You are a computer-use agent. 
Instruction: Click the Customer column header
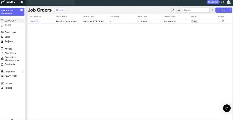point(114,17)
